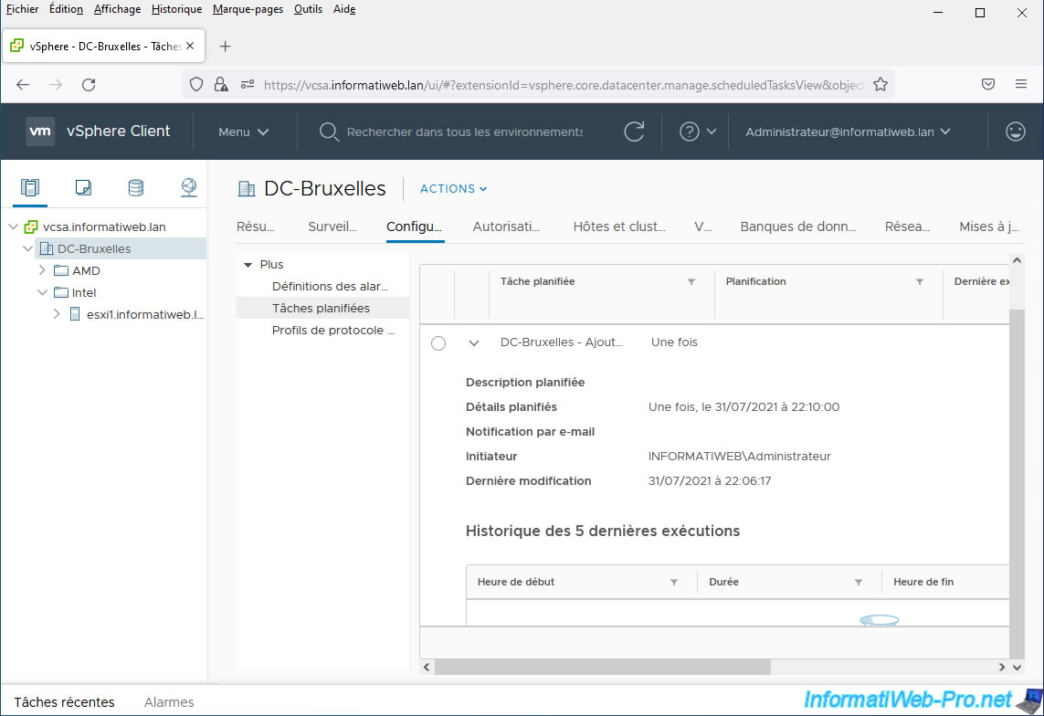The width and height of the screenshot is (1044, 716).
Task: Collapse the DC-Bruxelles tree node
Action: click(x=28, y=249)
